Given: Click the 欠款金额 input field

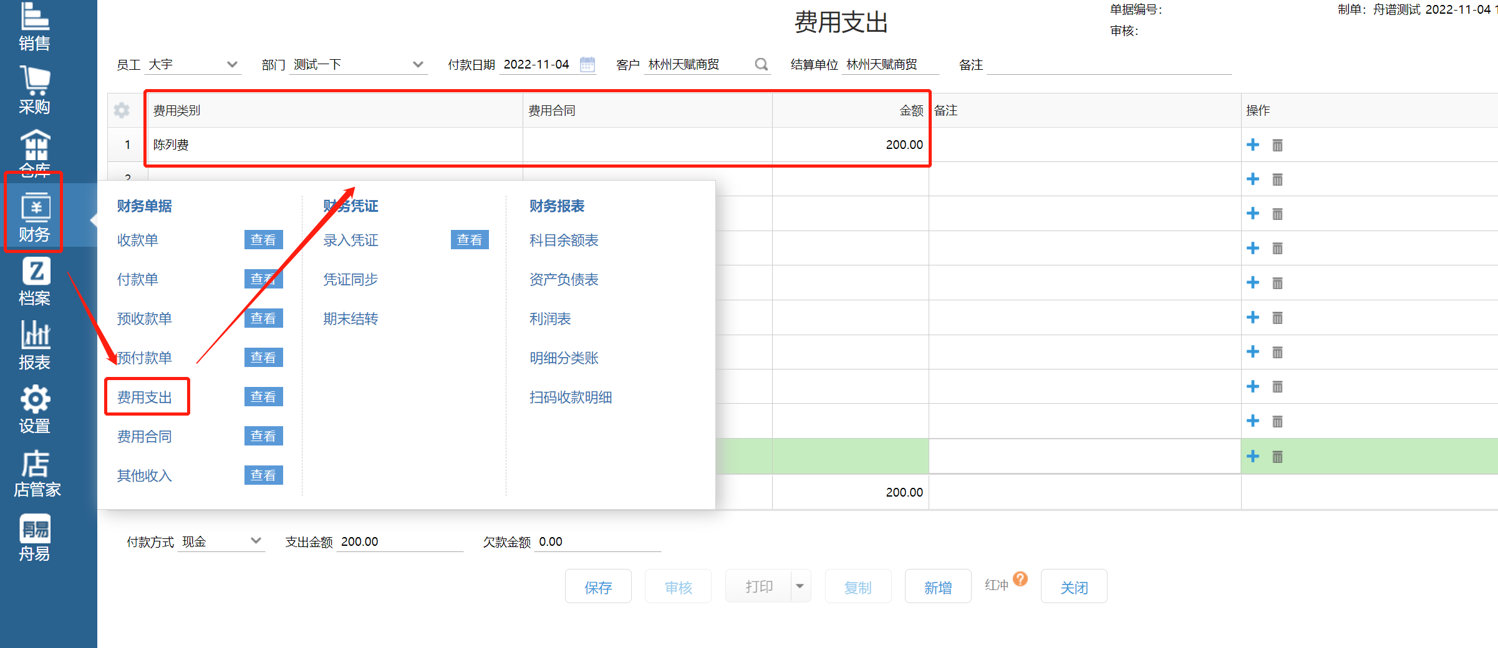Looking at the screenshot, I should click(597, 541).
